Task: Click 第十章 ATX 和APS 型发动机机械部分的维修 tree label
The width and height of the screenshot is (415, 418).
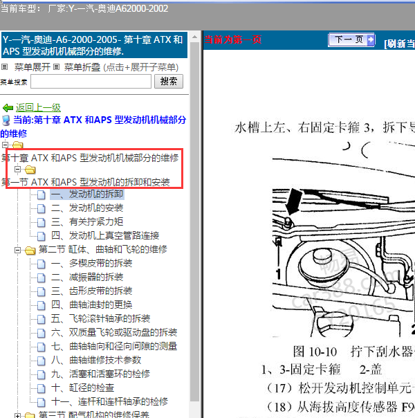Action: (90, 158)
